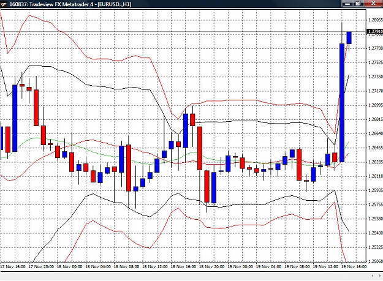Click the '1.25225' price scale label
Viewport: 383px width, 281px height.
click(x=376, y=247)
